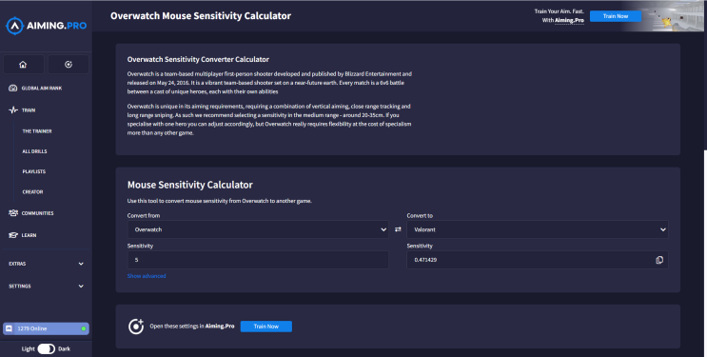Open the Convert to game dropdown
Viewport: 707px width, 357px height.
538,229
